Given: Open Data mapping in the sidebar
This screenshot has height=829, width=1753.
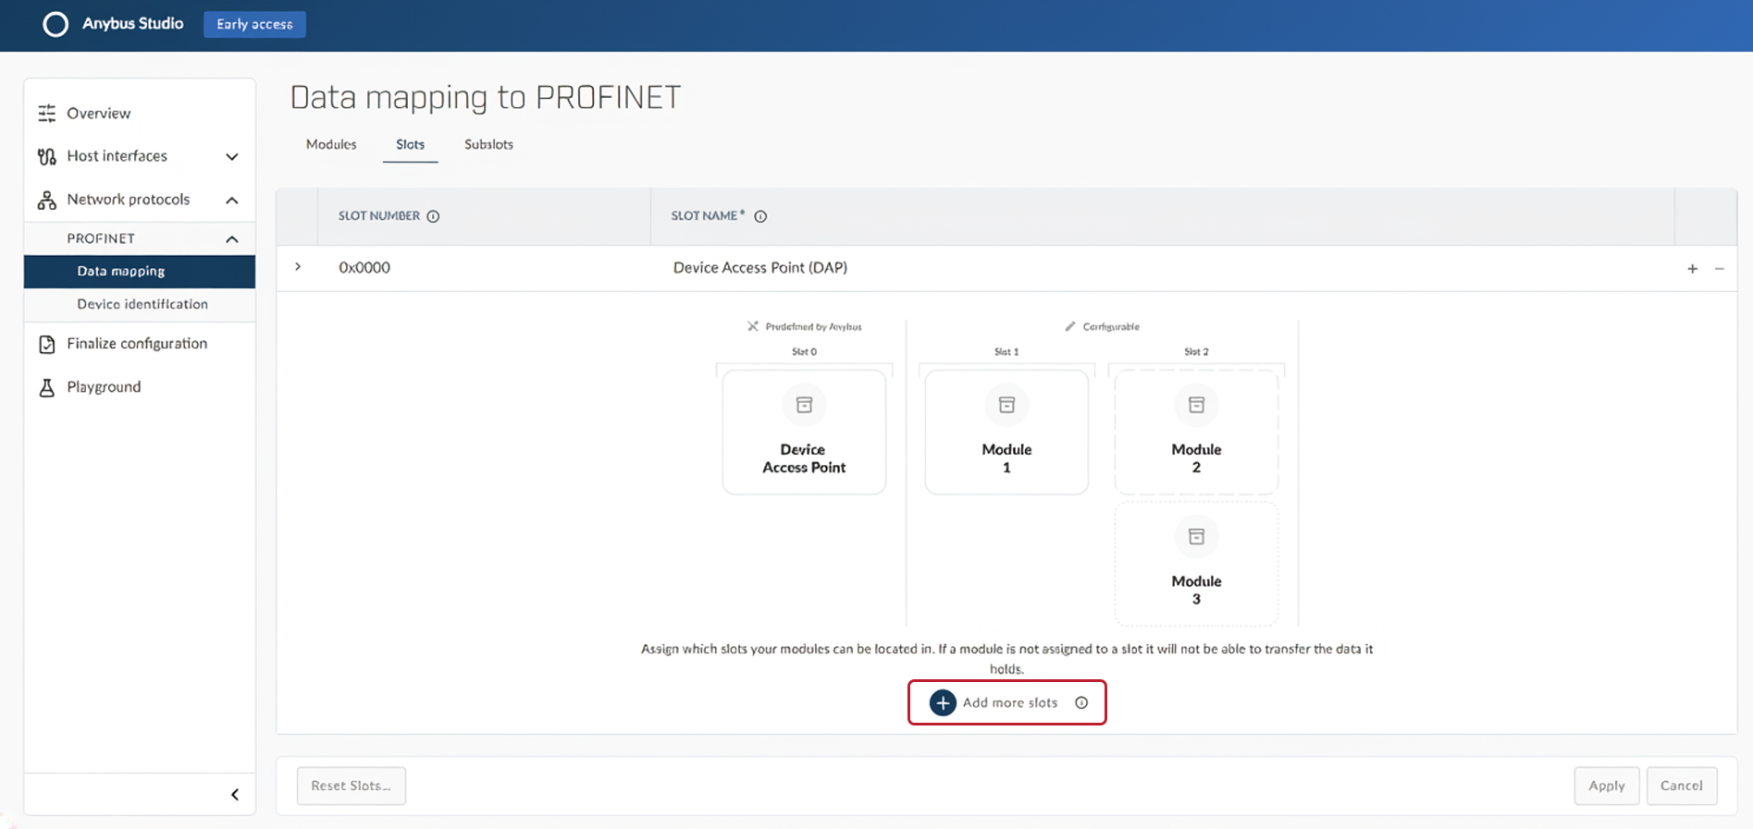Looking at the screenshot, I should tap(140, 272).
